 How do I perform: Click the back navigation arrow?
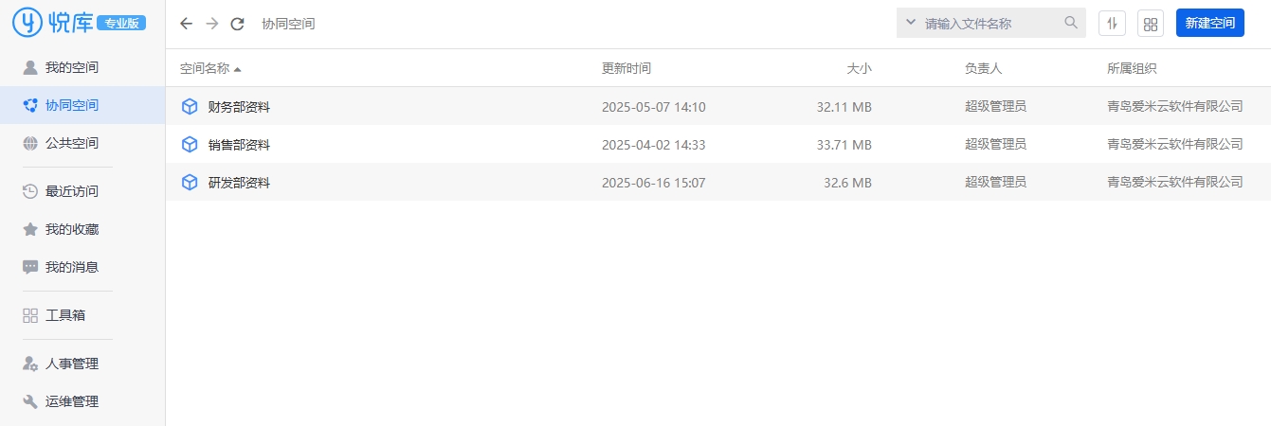click(186, 24)
